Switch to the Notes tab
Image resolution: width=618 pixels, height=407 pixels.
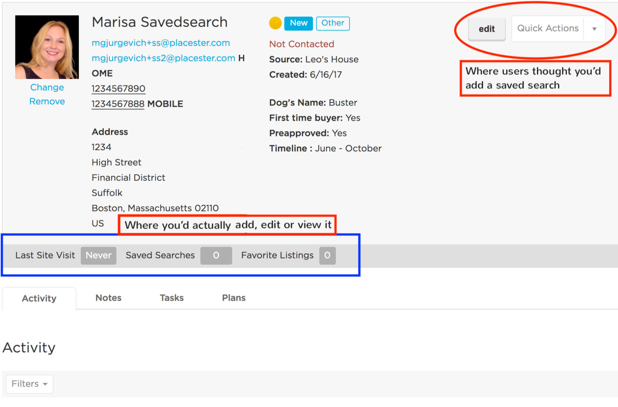(x=108, y=298)
